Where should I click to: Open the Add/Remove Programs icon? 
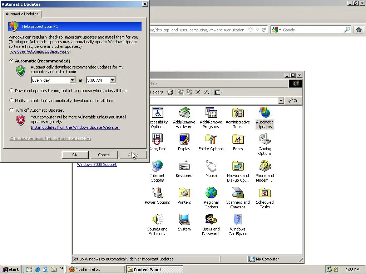(211, 118)
